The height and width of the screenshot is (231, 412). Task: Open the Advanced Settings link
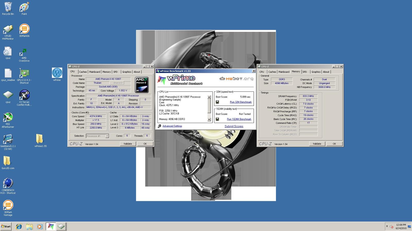pyautogui.click(x=172, y=126)
